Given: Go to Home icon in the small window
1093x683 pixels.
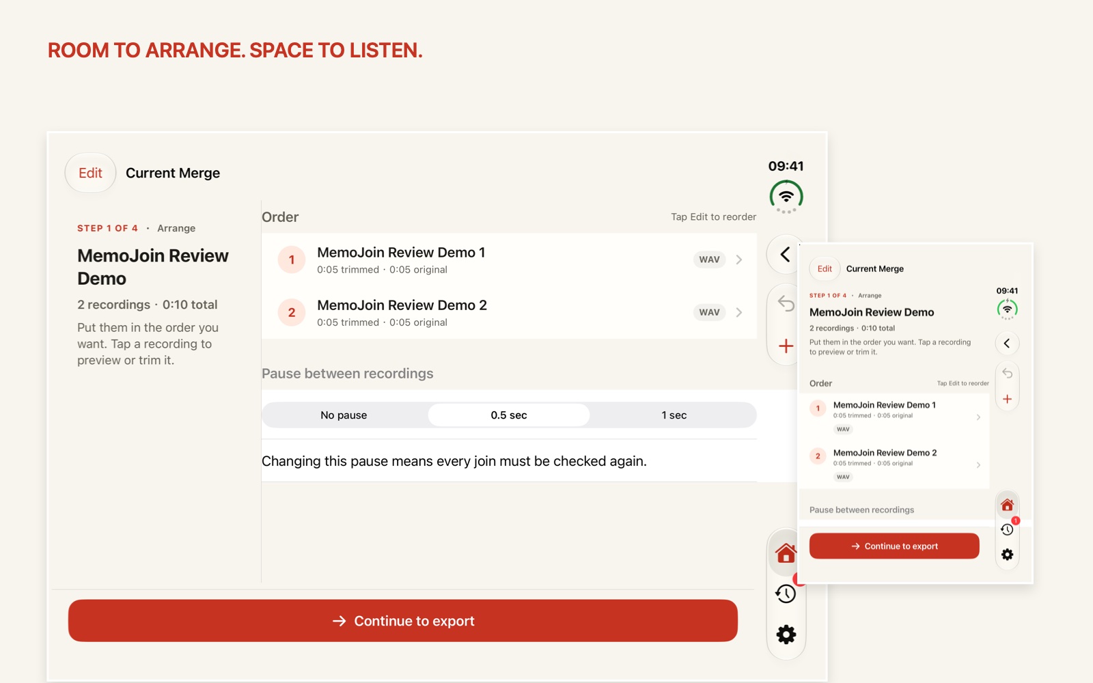Looking at the screenshot, I should (1007, 505).
